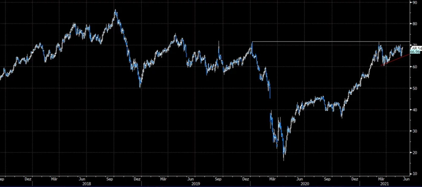Click the 50 price axis label
422x187 pixels.
[x=416, y=88]
